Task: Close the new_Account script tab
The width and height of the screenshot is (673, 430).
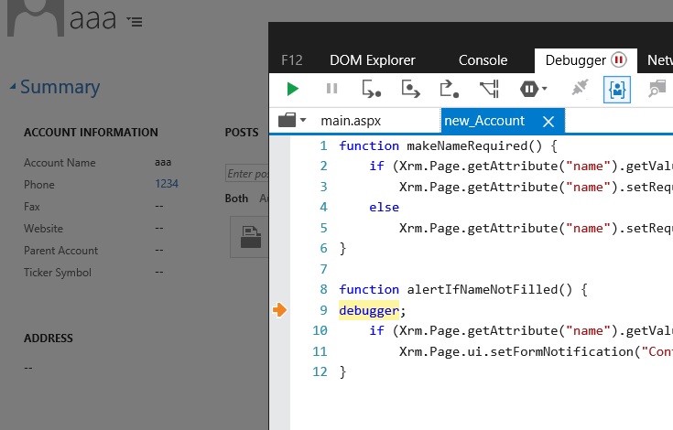Action: [548, 121]
